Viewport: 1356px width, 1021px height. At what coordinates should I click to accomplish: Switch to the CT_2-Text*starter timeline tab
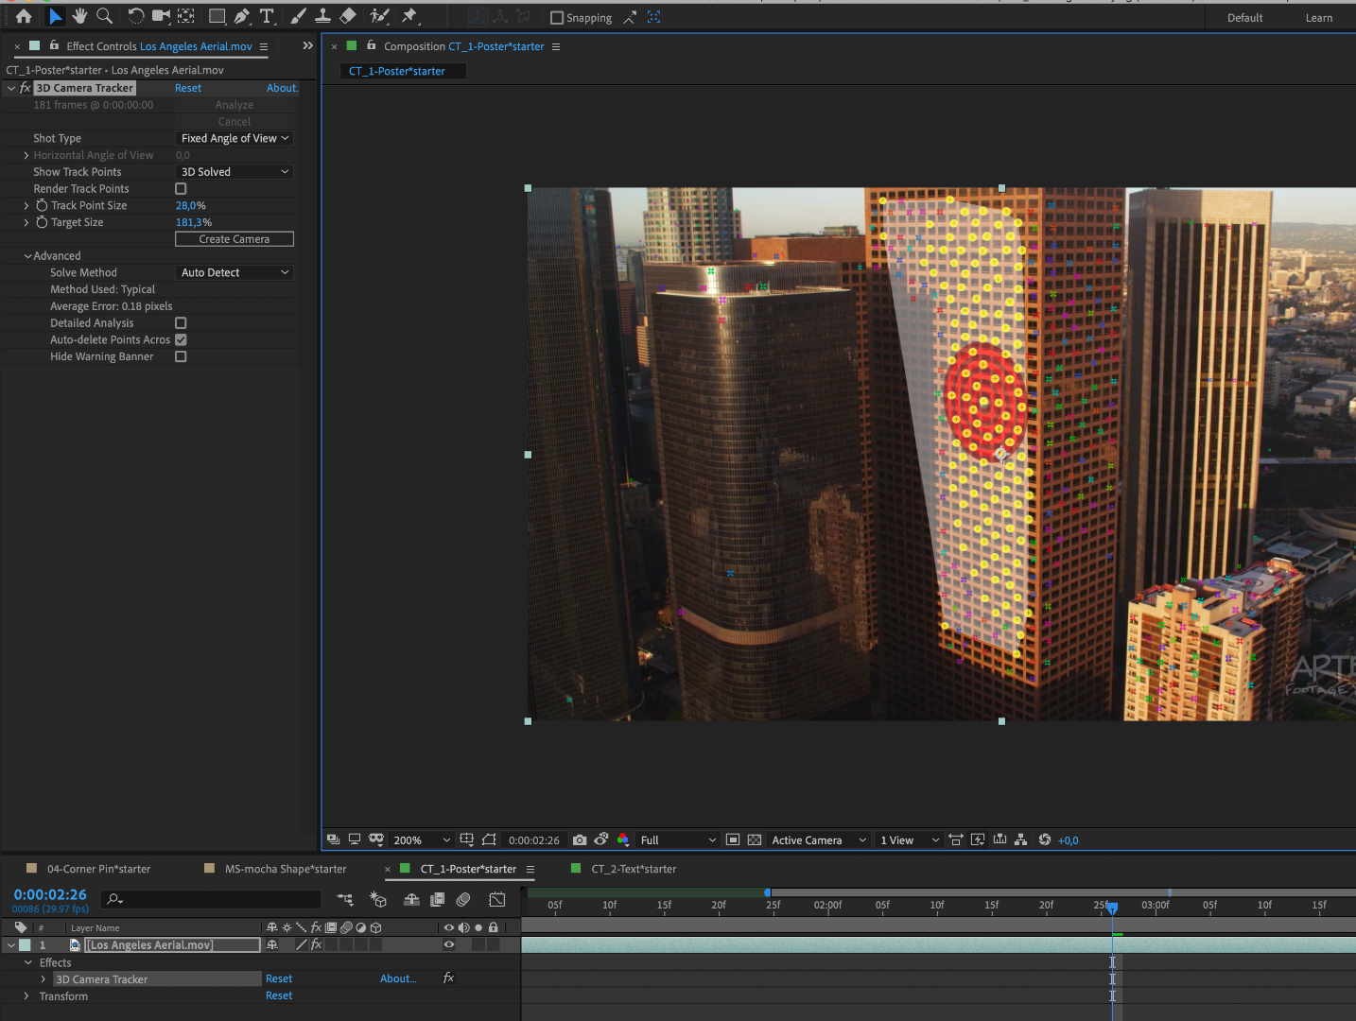click(x=634, y=869)
